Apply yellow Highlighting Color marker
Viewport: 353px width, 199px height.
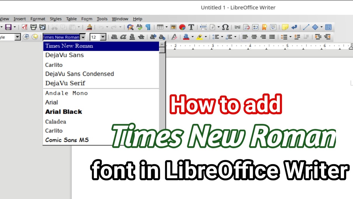[199, 37]
